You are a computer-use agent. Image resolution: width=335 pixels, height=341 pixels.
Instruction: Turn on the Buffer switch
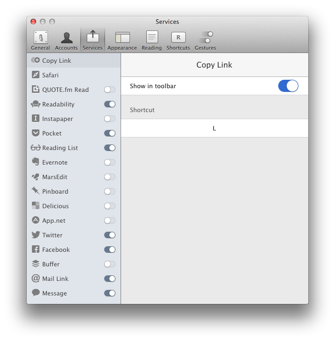pyautogui.click(x=110, y=264)
